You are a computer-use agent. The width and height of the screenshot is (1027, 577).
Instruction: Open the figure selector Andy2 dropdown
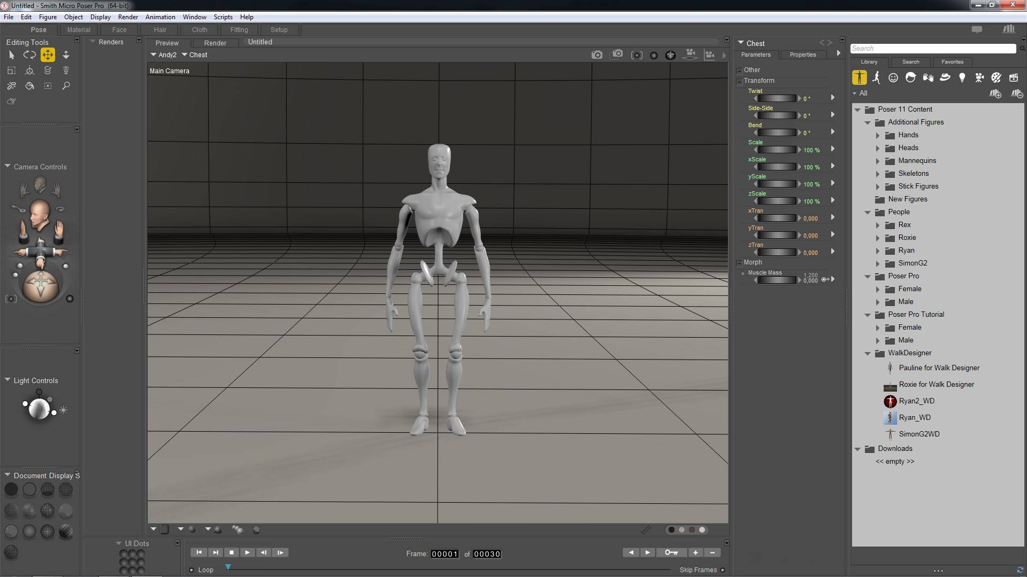pos(164,54)
